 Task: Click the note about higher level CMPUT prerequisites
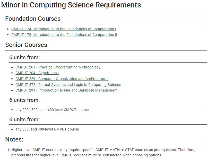(x=103, y=153)
